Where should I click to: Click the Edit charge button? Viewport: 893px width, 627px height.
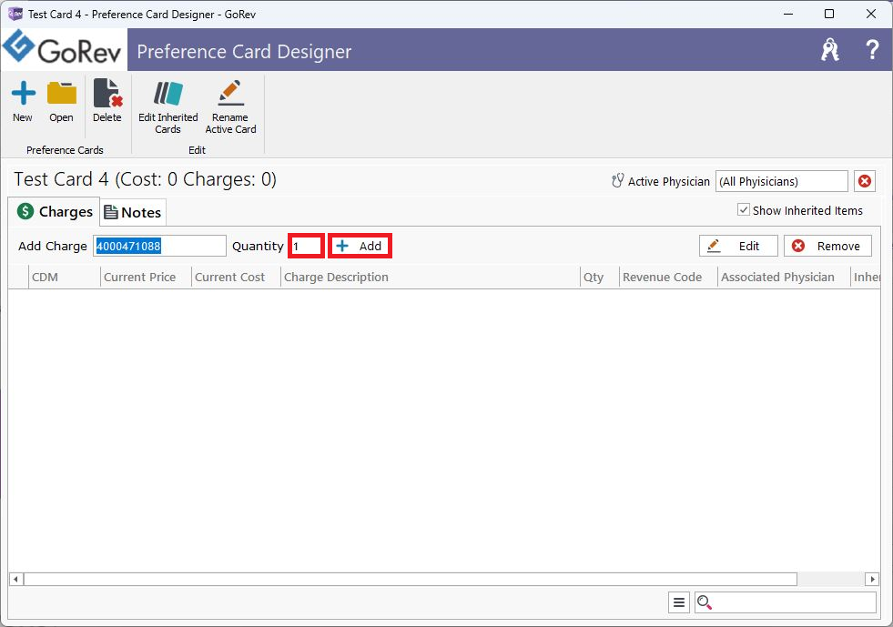pyautogui.click(x=738, y=246)
